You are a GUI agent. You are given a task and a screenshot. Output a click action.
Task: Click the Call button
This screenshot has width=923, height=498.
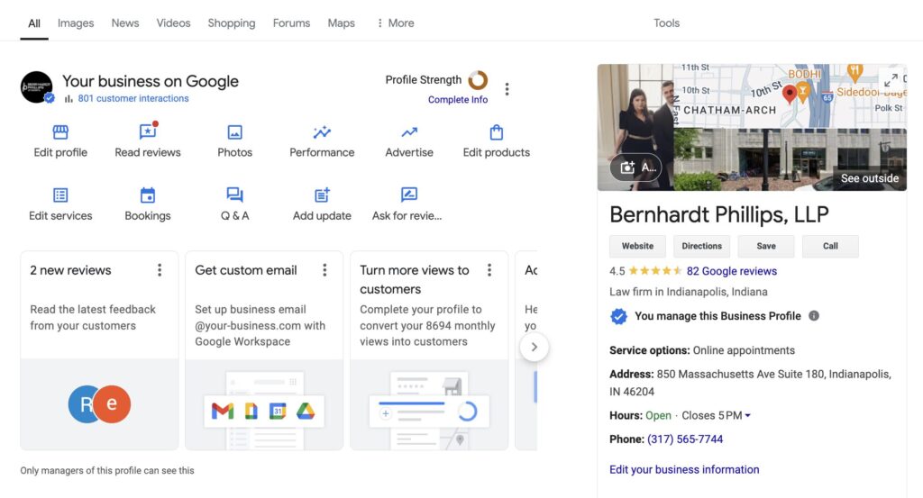click(x=830, y=247)
